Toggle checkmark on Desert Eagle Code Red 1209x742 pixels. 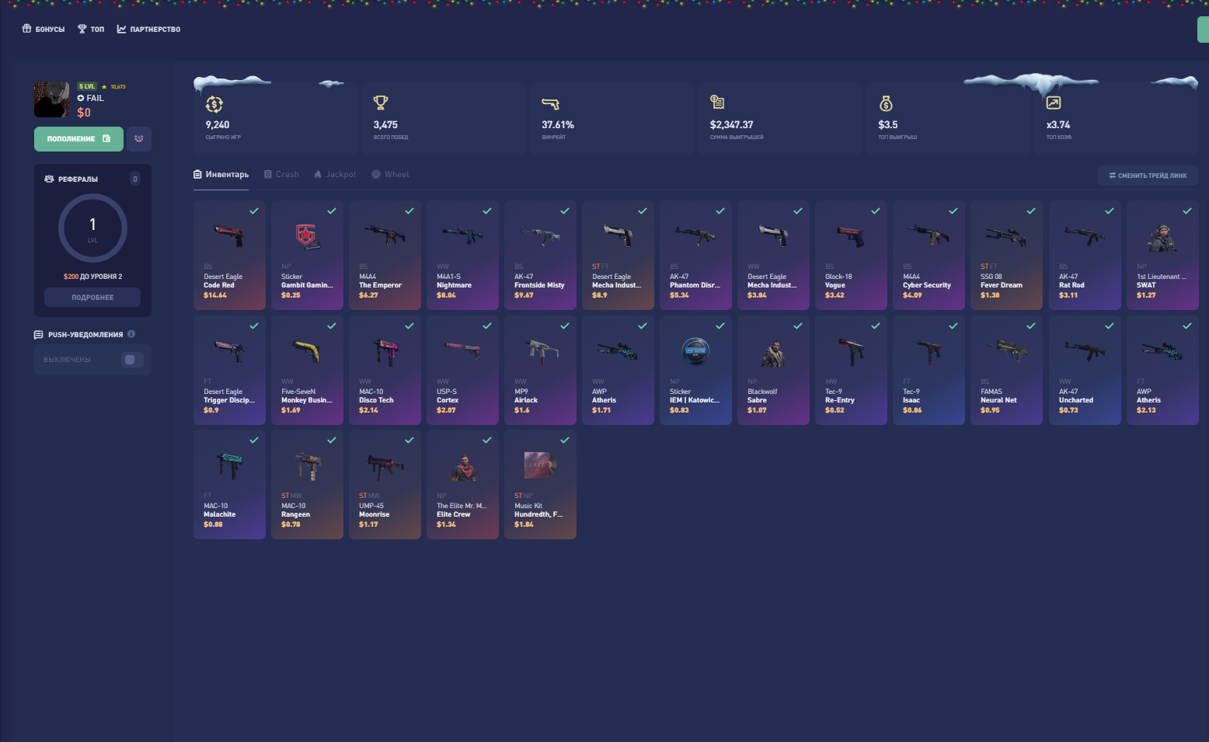254,211
